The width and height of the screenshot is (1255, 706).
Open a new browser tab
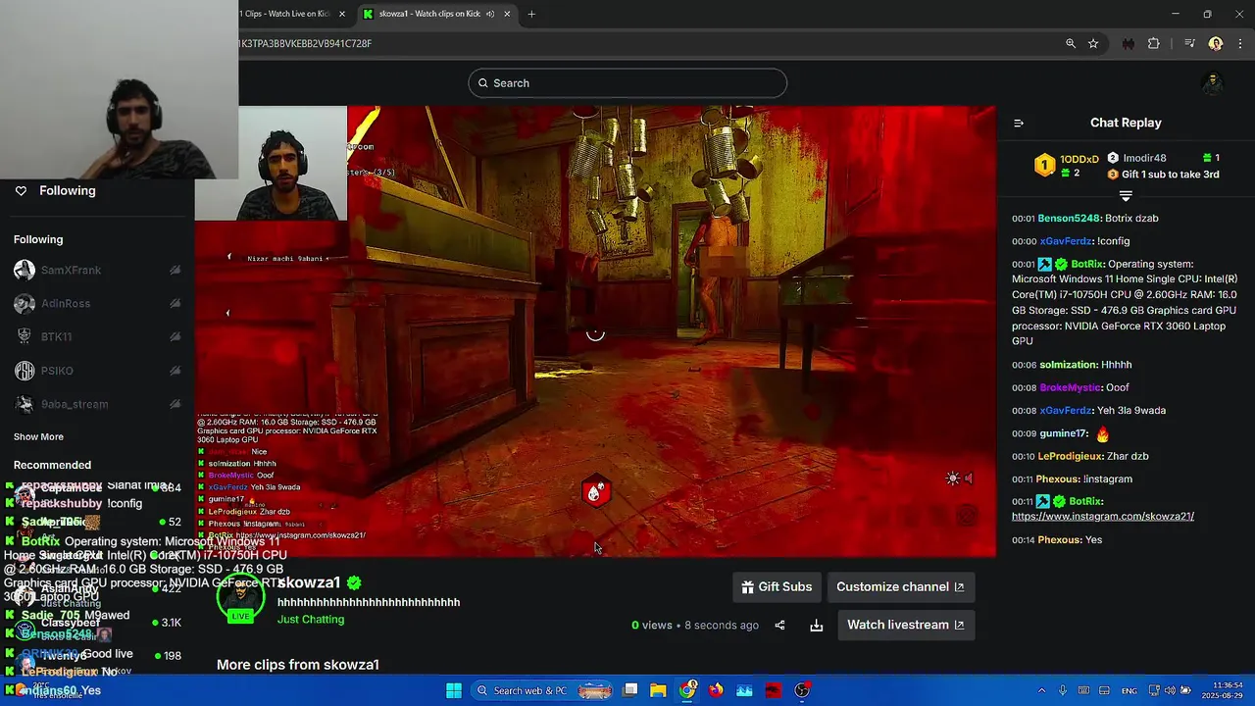[531, 14]
